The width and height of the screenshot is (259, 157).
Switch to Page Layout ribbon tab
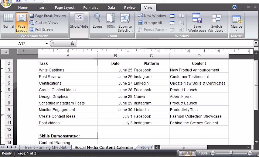64,7
